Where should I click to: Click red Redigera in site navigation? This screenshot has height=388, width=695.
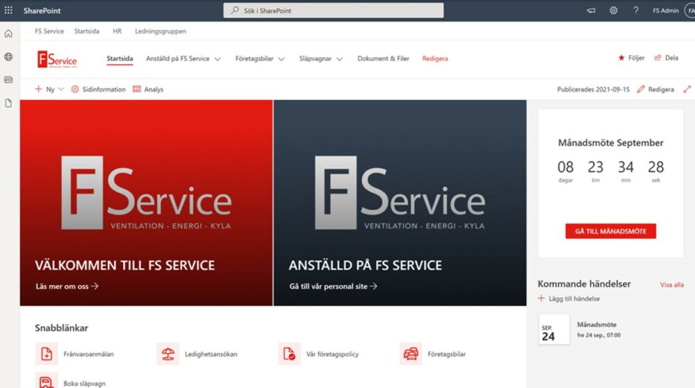(x=435, y=58)
